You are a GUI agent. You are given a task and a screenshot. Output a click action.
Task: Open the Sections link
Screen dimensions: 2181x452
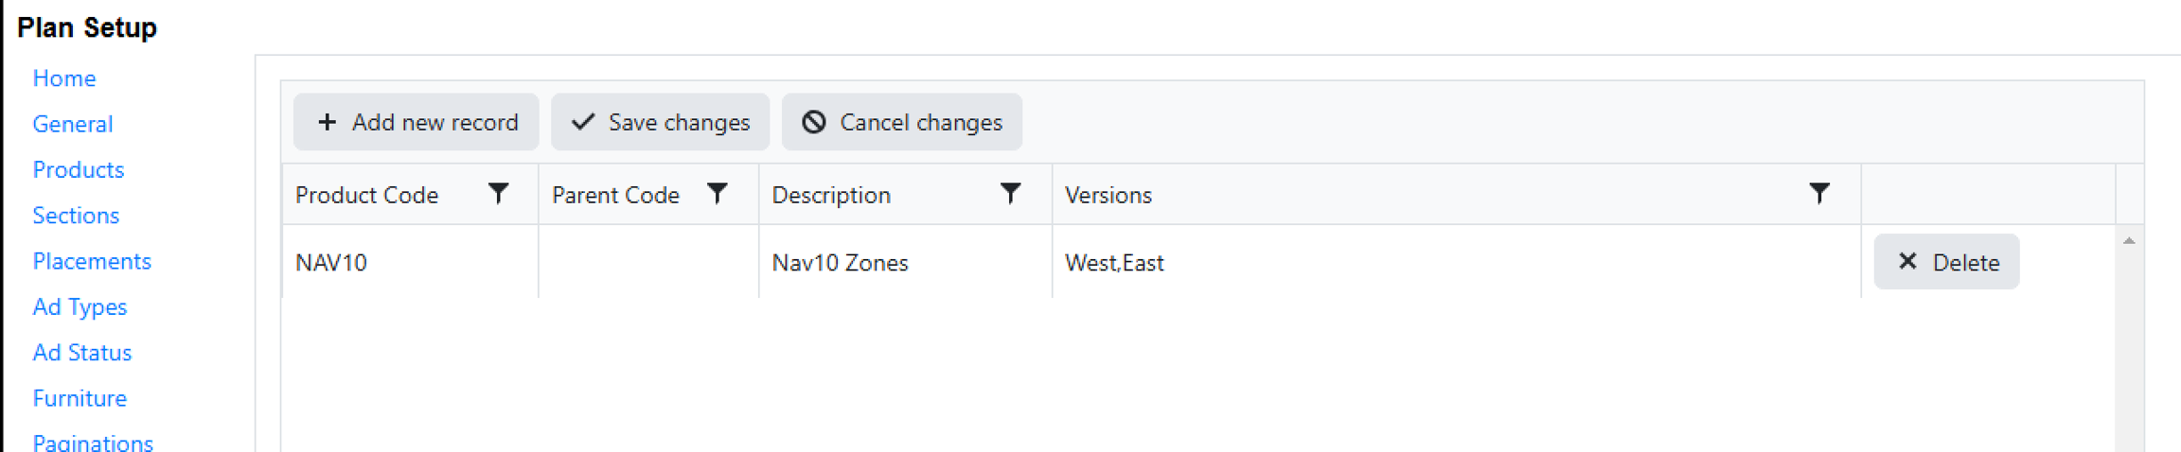tap(76, 216)
